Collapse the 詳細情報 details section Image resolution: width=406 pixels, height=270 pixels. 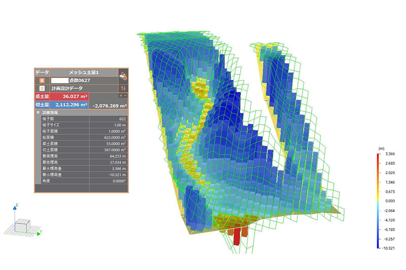coord(38,112)
